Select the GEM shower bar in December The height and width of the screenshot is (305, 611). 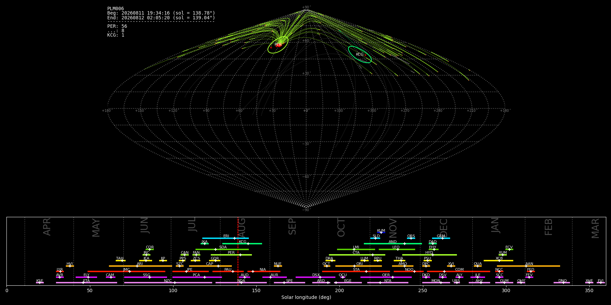coord(441,238)
